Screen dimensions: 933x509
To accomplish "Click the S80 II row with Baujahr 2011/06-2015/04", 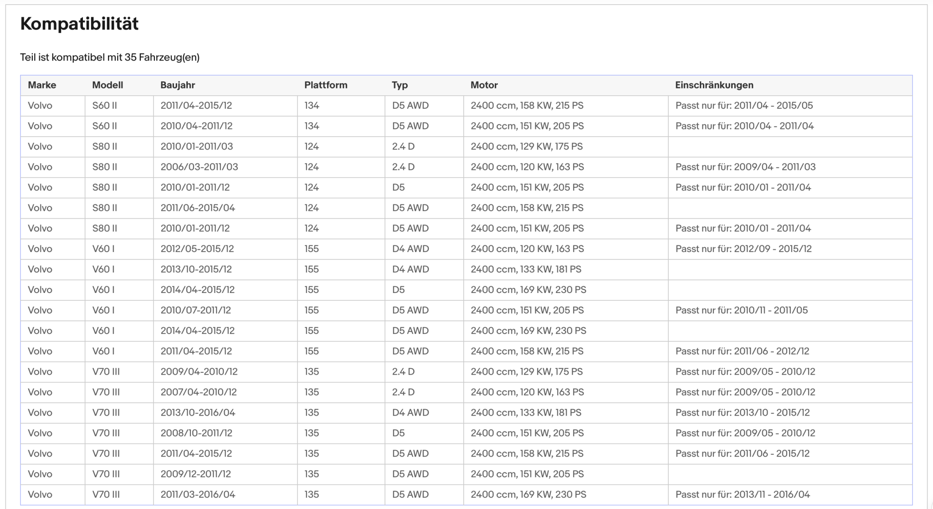I will (x=466, y=208).
